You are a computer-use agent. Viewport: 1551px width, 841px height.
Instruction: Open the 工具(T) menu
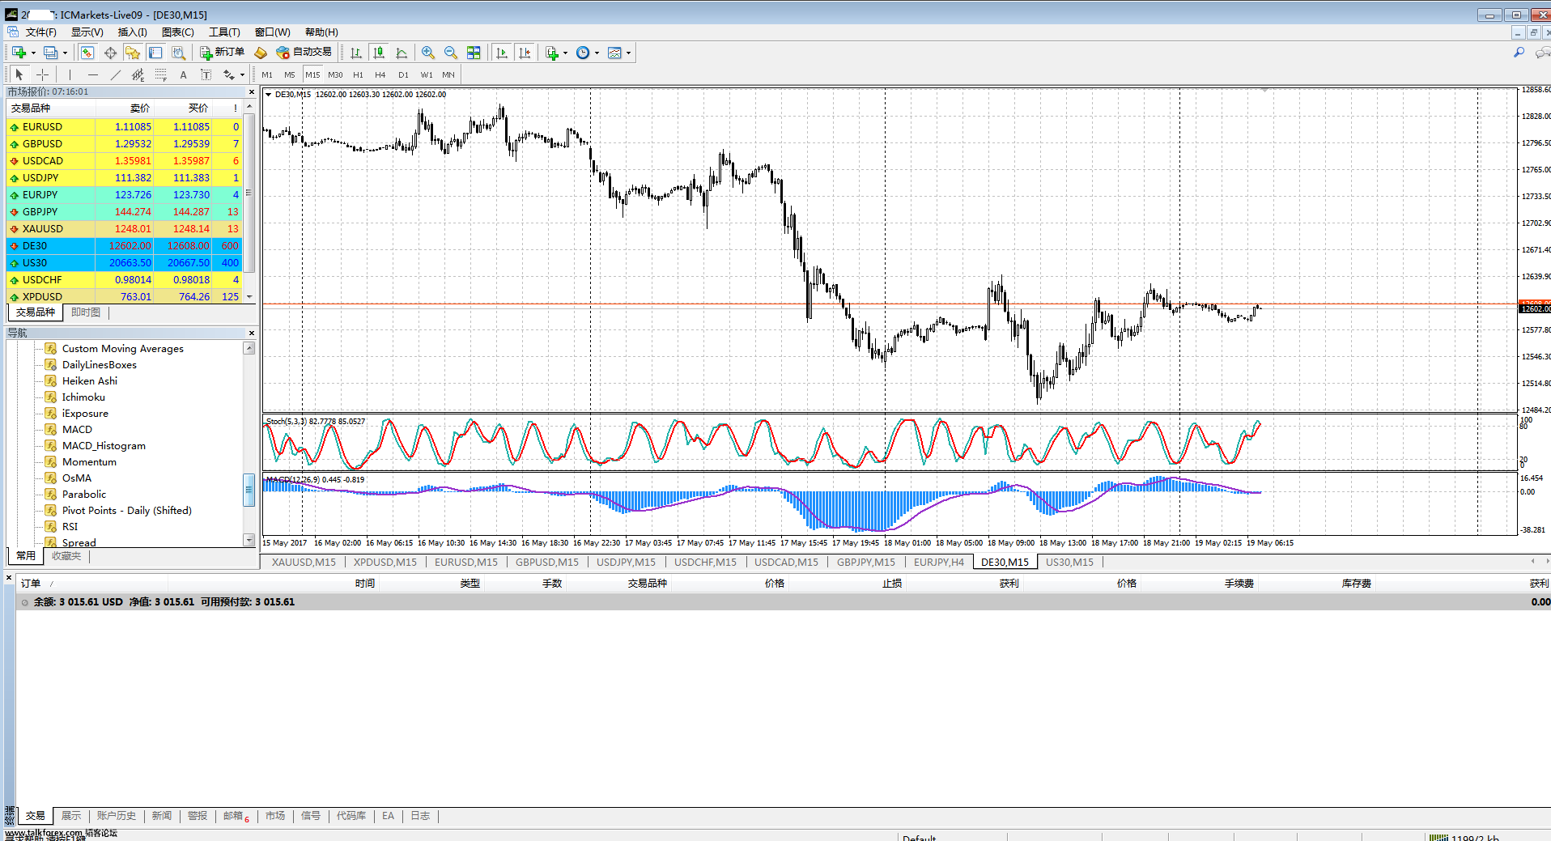tap(224, 32)
